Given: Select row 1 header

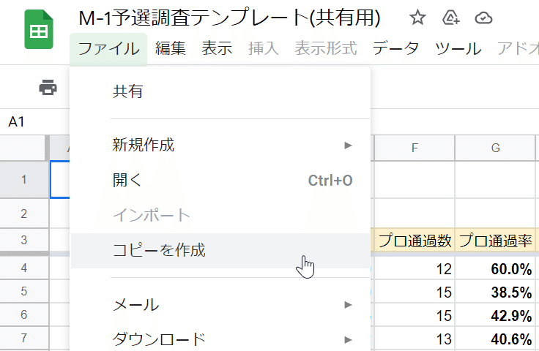Looking at the screenshot, I should [x=24, y=179].
